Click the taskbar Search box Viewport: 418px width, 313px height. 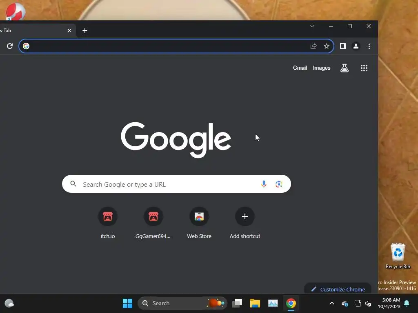(x=182, y=303)
